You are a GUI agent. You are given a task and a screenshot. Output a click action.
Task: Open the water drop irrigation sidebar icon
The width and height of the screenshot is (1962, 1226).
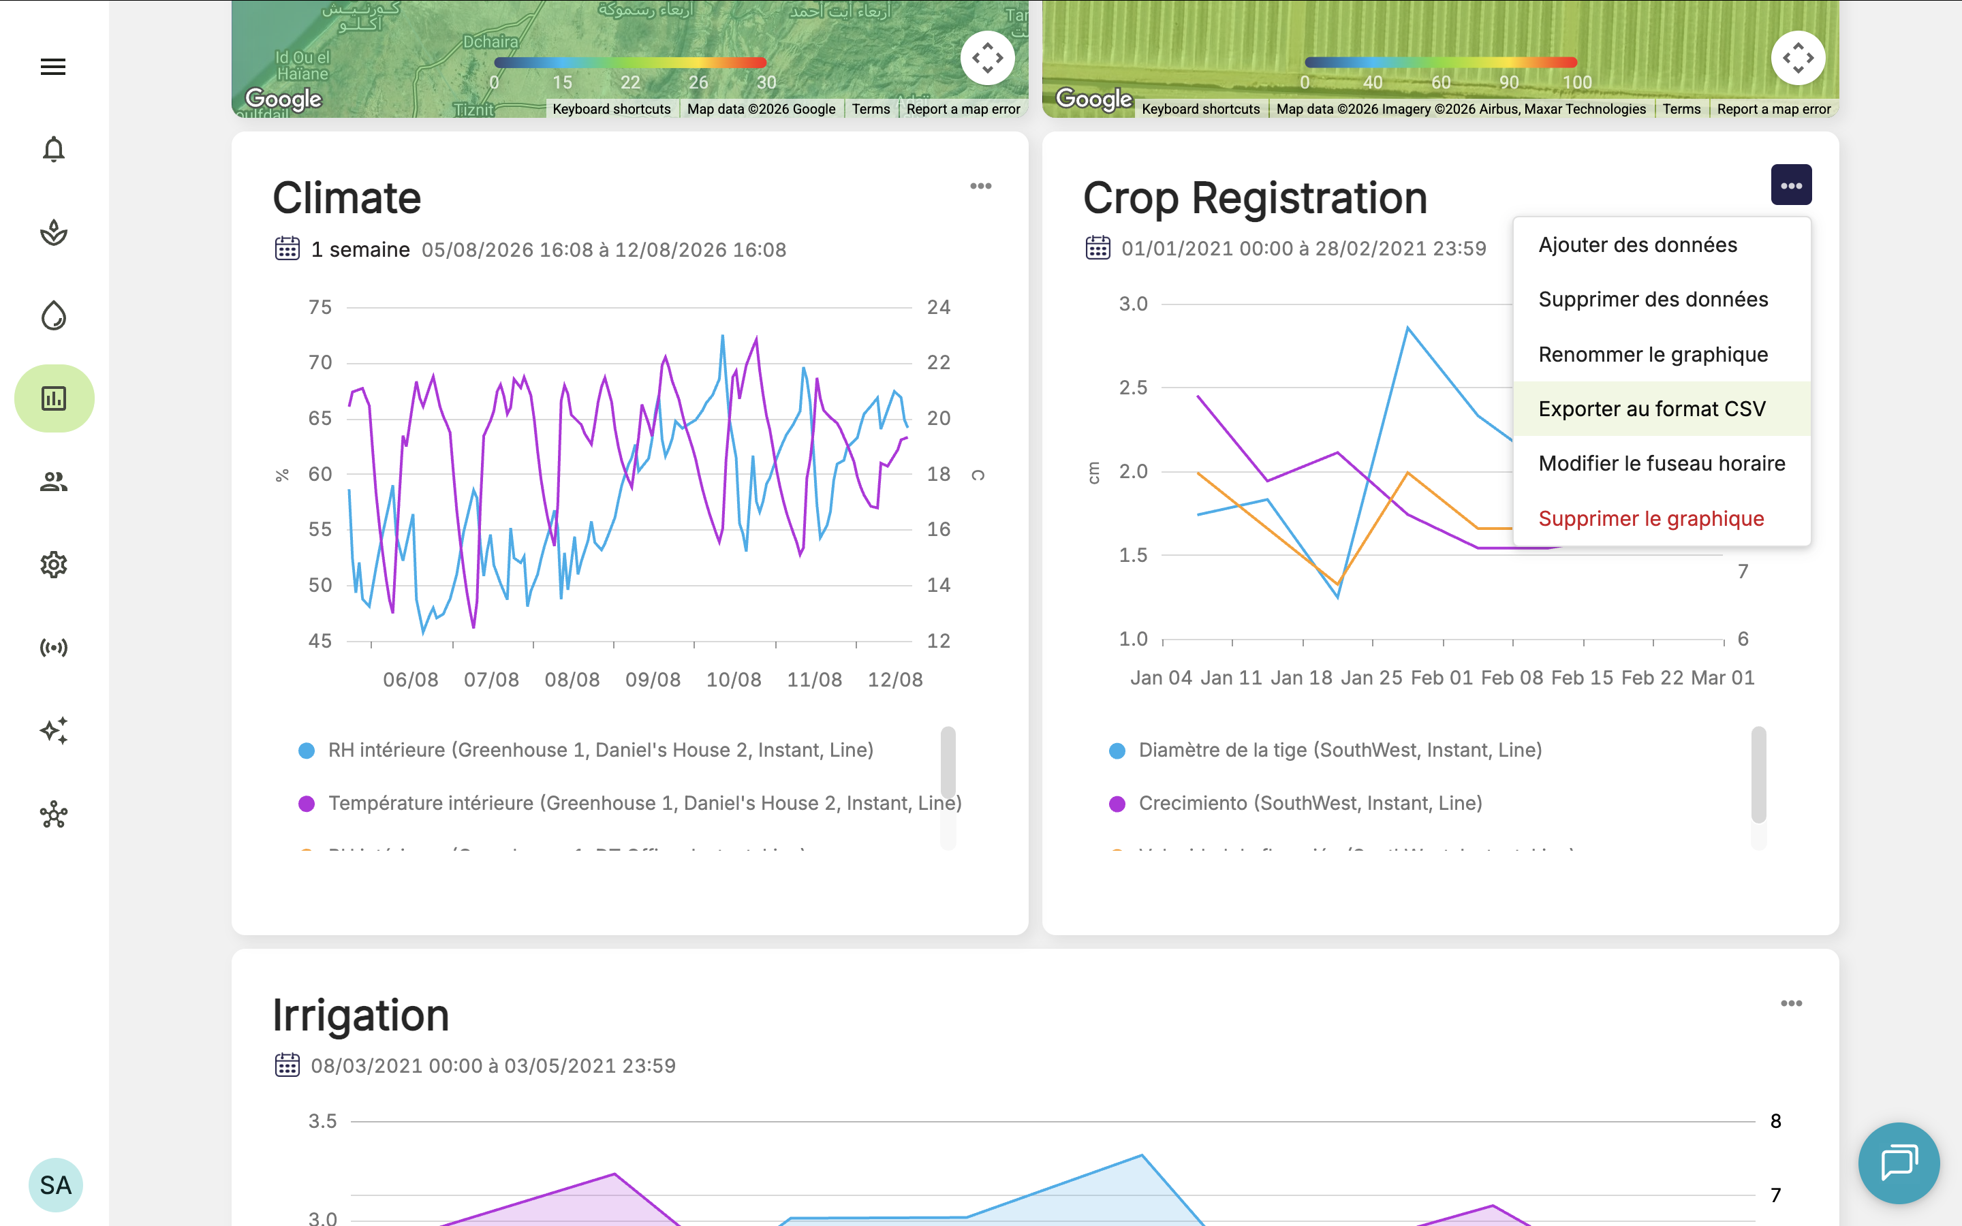tap(54, 315)
